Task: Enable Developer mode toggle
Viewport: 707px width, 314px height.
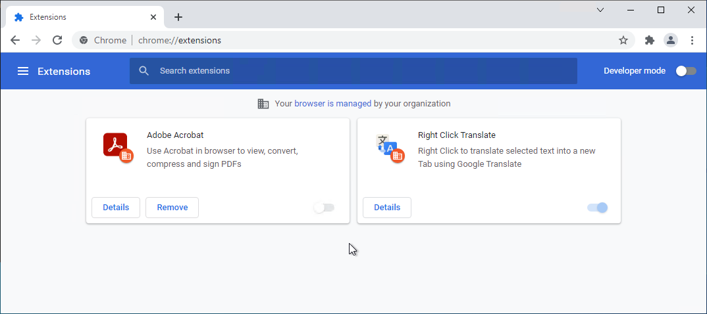Action: (x=686, y=71)
